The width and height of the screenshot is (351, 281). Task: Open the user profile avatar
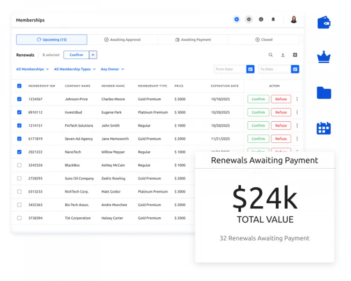point(294,20)
